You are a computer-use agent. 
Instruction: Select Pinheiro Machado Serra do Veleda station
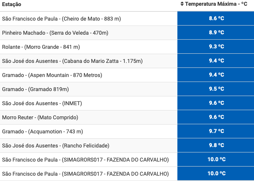coord(55,33)
